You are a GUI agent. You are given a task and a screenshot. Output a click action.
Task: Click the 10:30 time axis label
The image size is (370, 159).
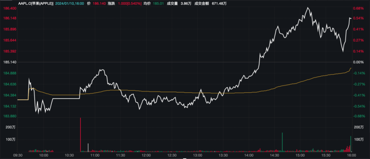(69, 156)
